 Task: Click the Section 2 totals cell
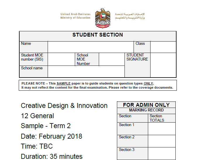162,141
